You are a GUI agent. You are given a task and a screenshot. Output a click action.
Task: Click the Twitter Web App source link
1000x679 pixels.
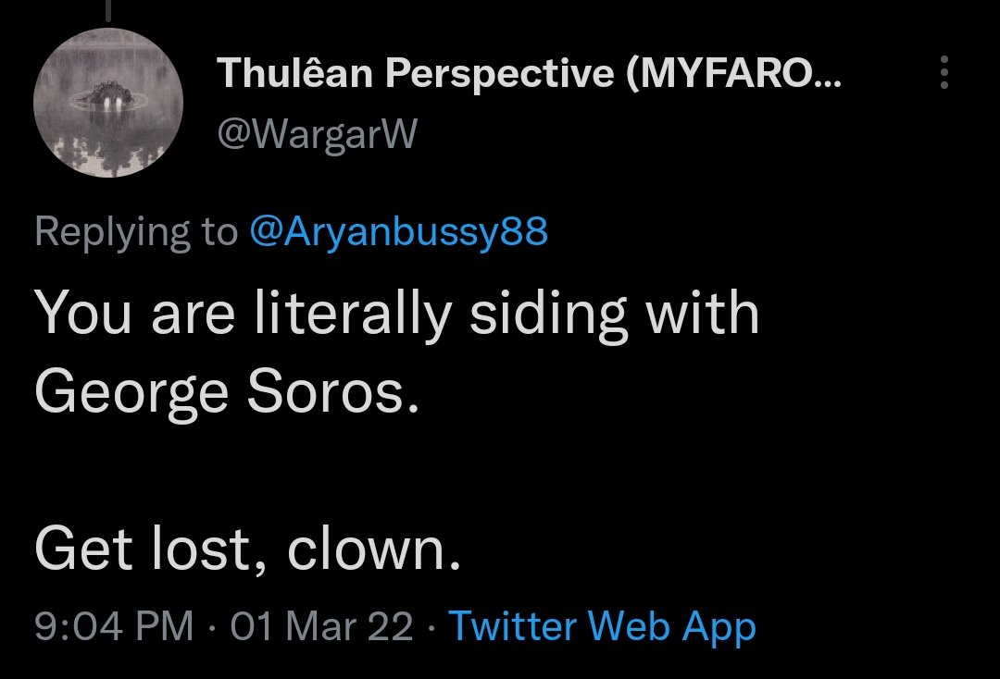click(x=602, y=626)
